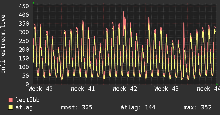
Task: Click the 'most: 305' value
Action: [77, 108]
